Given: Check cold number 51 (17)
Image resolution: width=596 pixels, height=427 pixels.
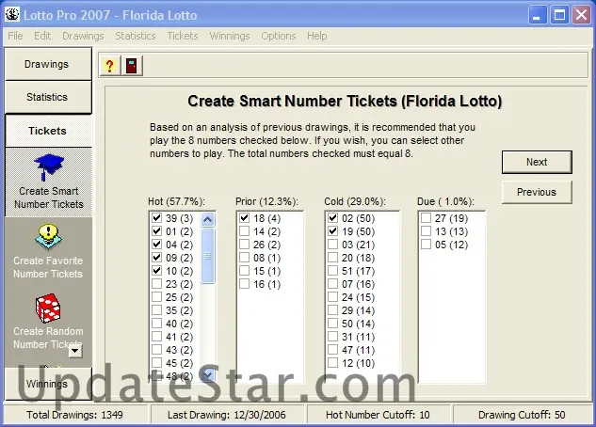Looking at the screenshot, I should click(x=333, y=271).
